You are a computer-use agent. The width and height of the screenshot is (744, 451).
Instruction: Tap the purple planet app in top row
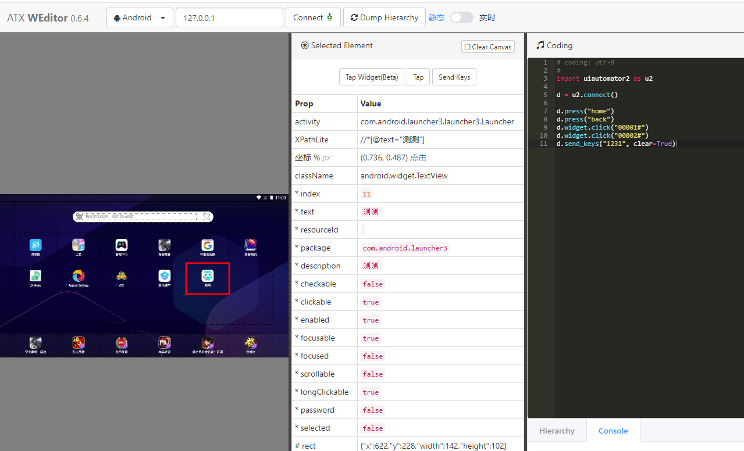click(x=251, y=245)
